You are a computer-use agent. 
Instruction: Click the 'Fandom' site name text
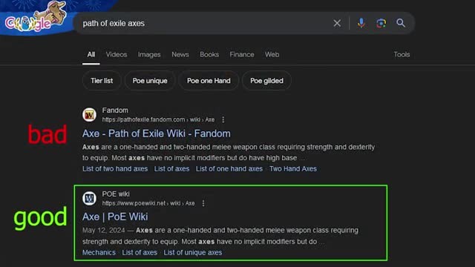pos(115,111)
